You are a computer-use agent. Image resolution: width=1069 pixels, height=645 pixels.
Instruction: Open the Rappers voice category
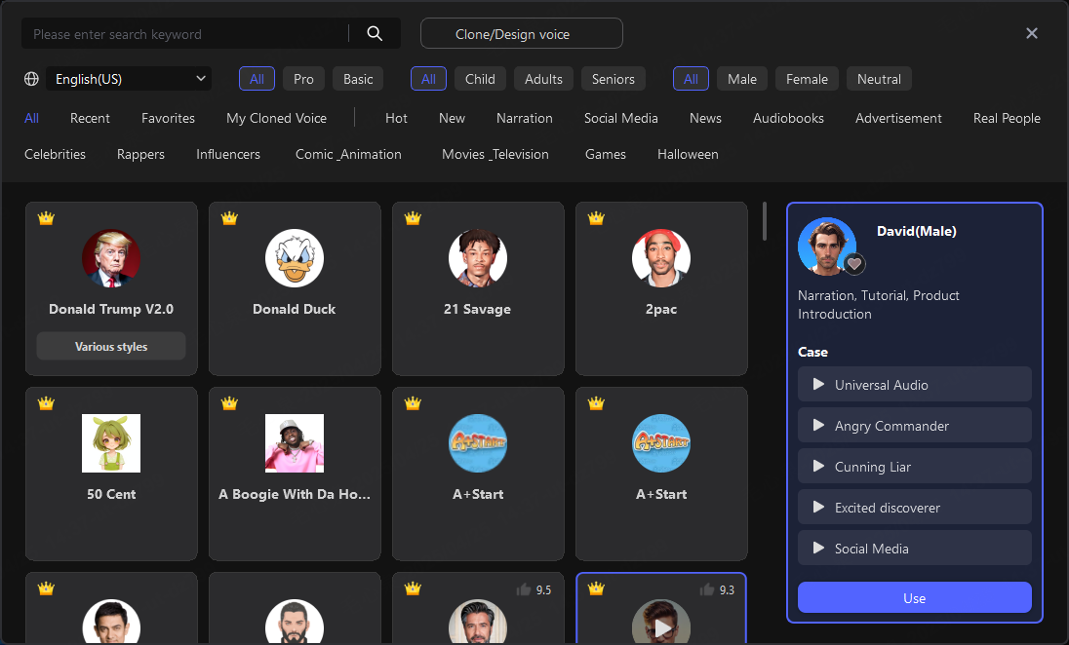coord(139,154)
